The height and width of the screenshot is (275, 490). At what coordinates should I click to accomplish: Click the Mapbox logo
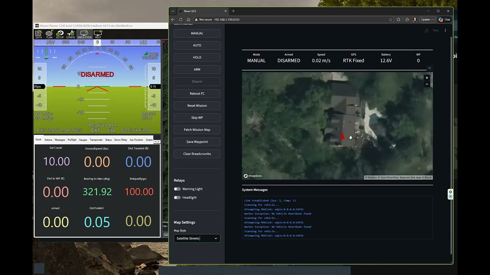pyautogui.click(x=253, y=176)
